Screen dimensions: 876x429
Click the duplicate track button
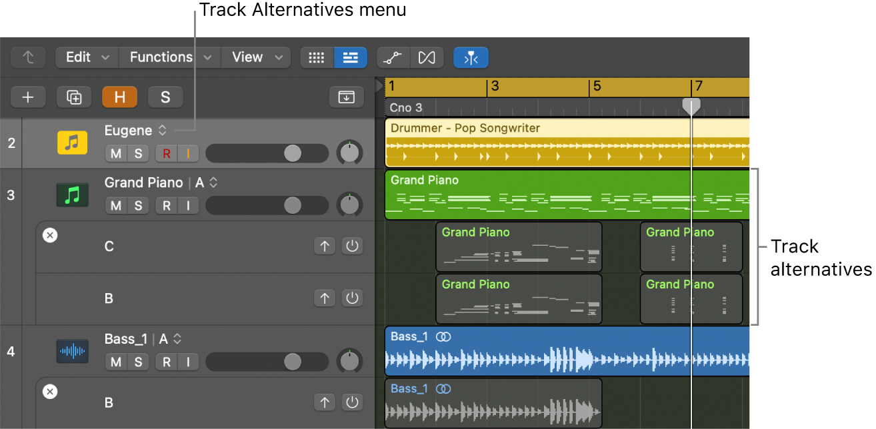(74, 97)
